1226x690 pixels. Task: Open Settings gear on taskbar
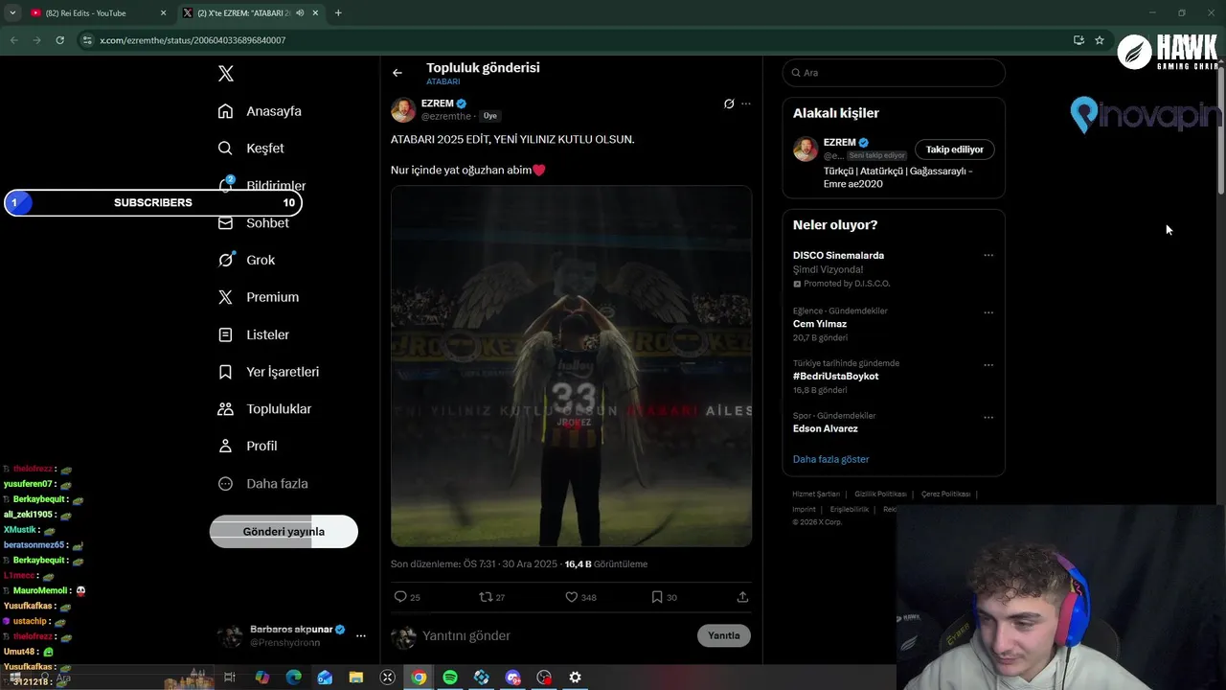[575, 678]
